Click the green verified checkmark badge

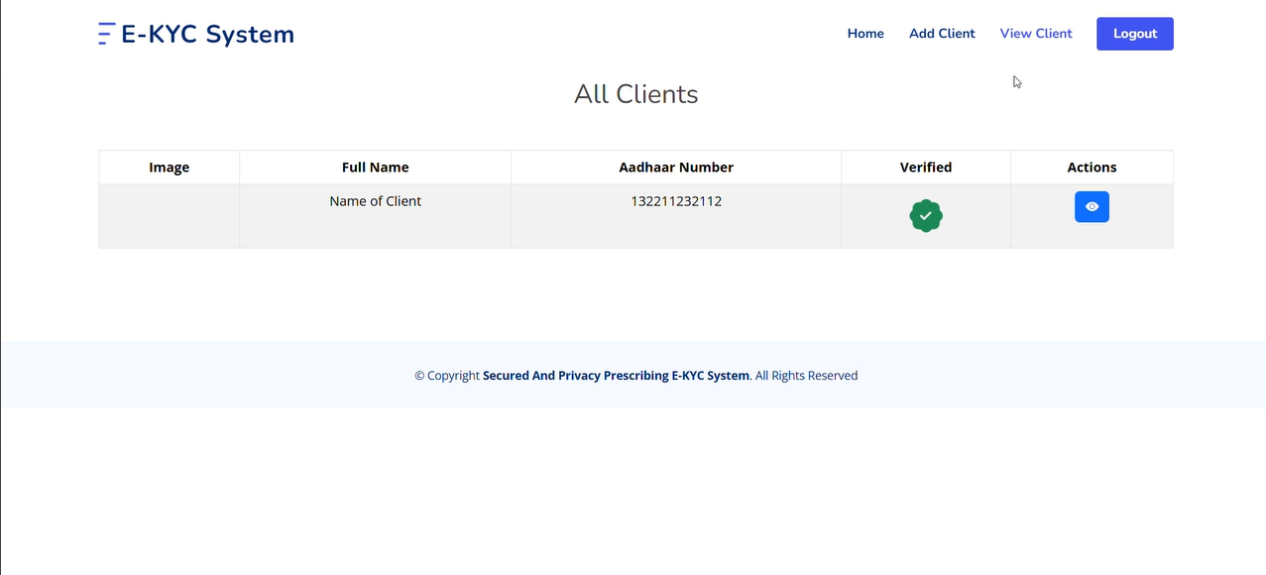(x=925, y=215)
